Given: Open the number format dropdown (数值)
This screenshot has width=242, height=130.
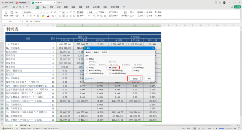Looking at the screenshot, I should 96,12.
